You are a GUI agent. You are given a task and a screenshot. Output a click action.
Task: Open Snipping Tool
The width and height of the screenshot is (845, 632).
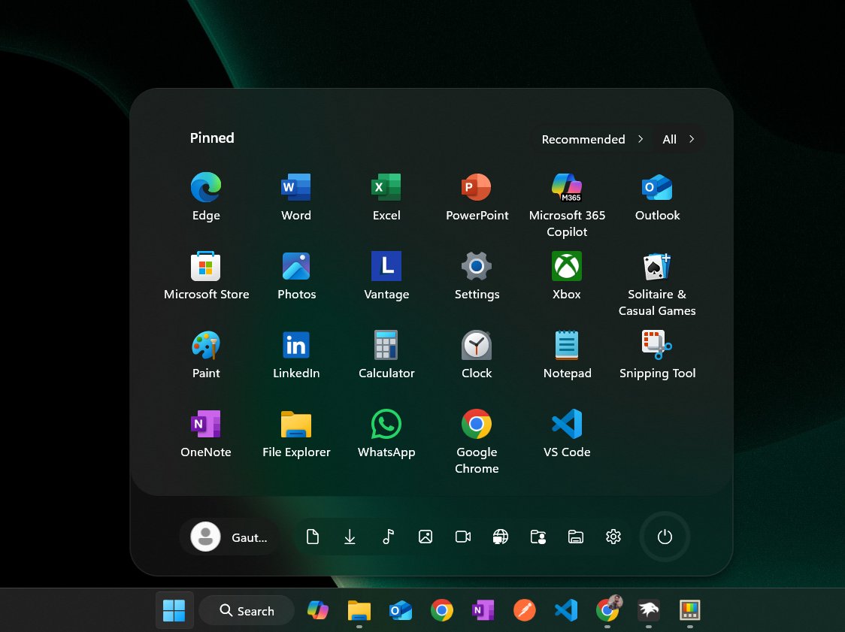coord(657,355)
